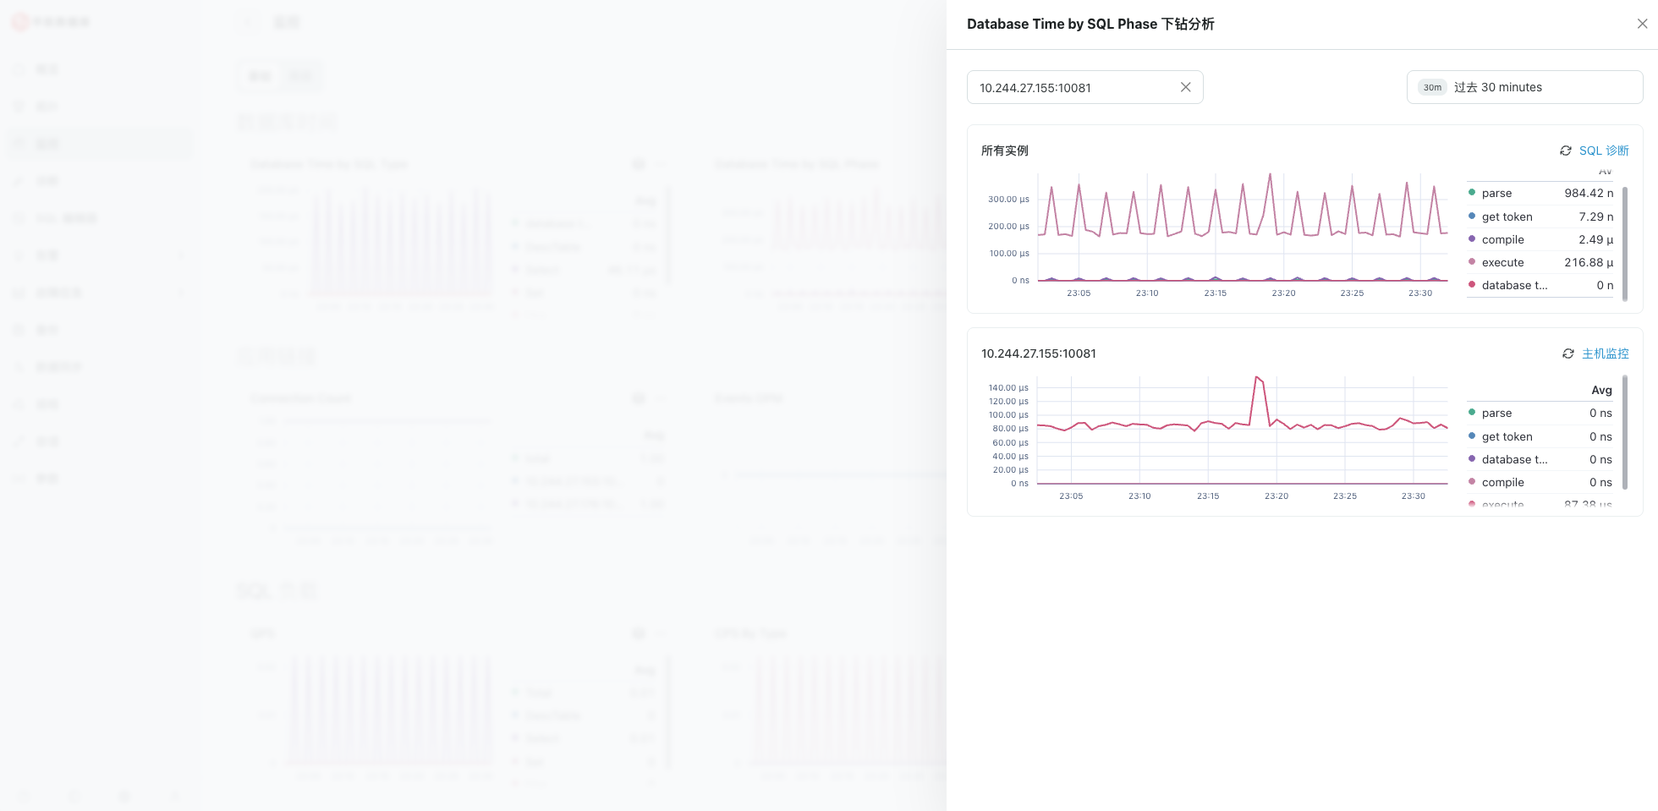Hide the compile series in 所有实例 legend
Screen dimensions: 1658x811
tap(1502, 239)
